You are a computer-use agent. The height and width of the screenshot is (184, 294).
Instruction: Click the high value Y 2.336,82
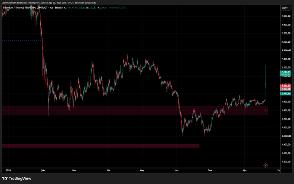pos(80,8)
